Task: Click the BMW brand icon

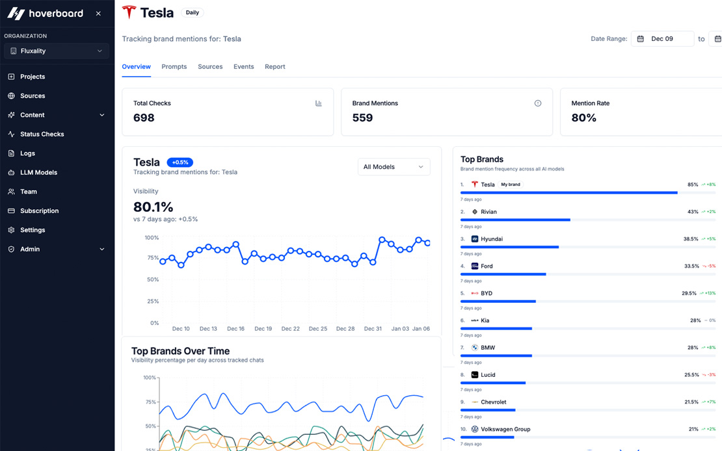Action: tap(475, 348)
